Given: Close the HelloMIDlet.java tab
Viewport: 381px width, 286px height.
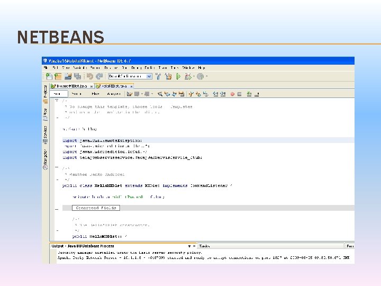Looking at the screenshot, I should click(131, 86).
